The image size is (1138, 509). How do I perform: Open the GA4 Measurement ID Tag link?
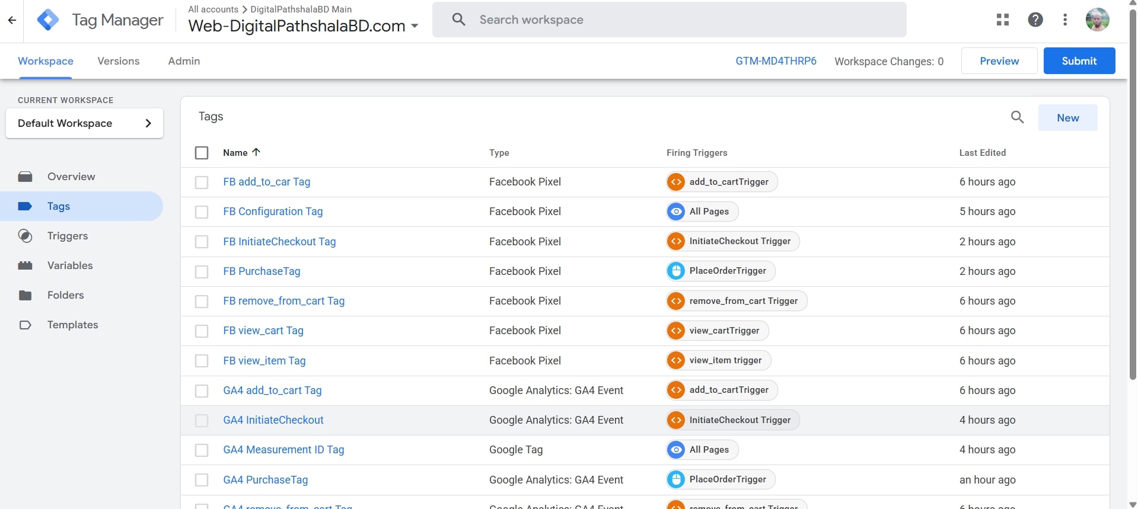[283, 450]
